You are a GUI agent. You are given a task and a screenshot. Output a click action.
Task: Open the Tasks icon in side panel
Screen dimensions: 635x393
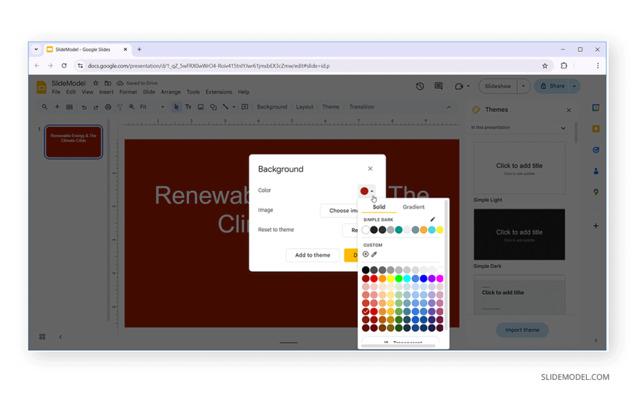click(596, 149)
